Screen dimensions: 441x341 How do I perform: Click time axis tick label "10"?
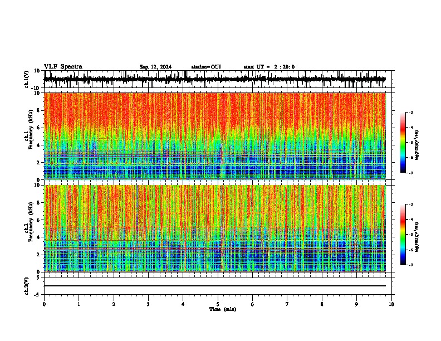[391, 304]
